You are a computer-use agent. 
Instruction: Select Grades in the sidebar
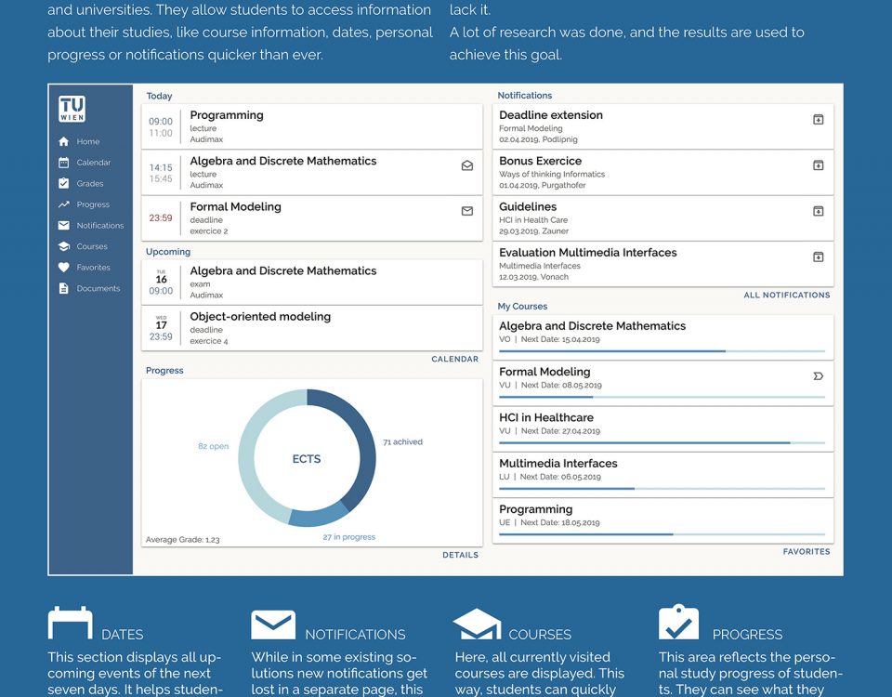pyautogui.click(x=89, y=184)
